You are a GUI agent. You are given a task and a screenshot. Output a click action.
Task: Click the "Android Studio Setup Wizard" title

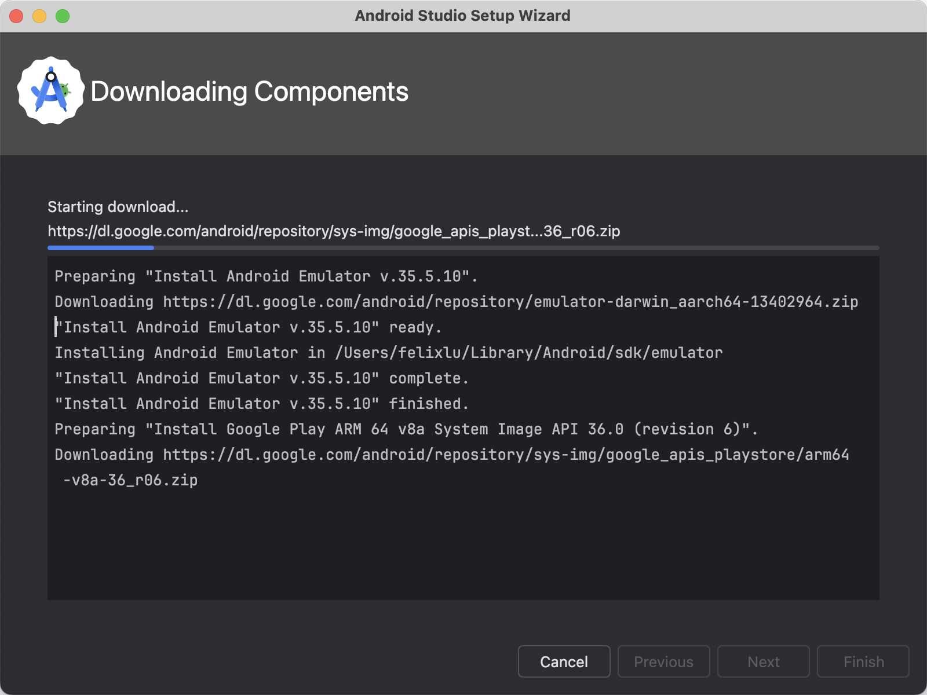point(462,16)
